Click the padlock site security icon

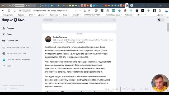click(20, 11)
